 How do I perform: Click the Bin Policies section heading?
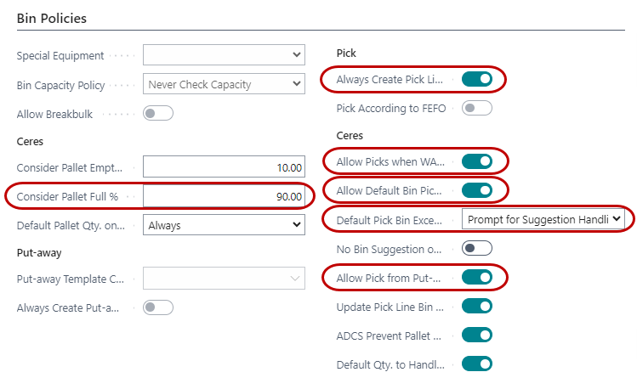click(52, 17)
